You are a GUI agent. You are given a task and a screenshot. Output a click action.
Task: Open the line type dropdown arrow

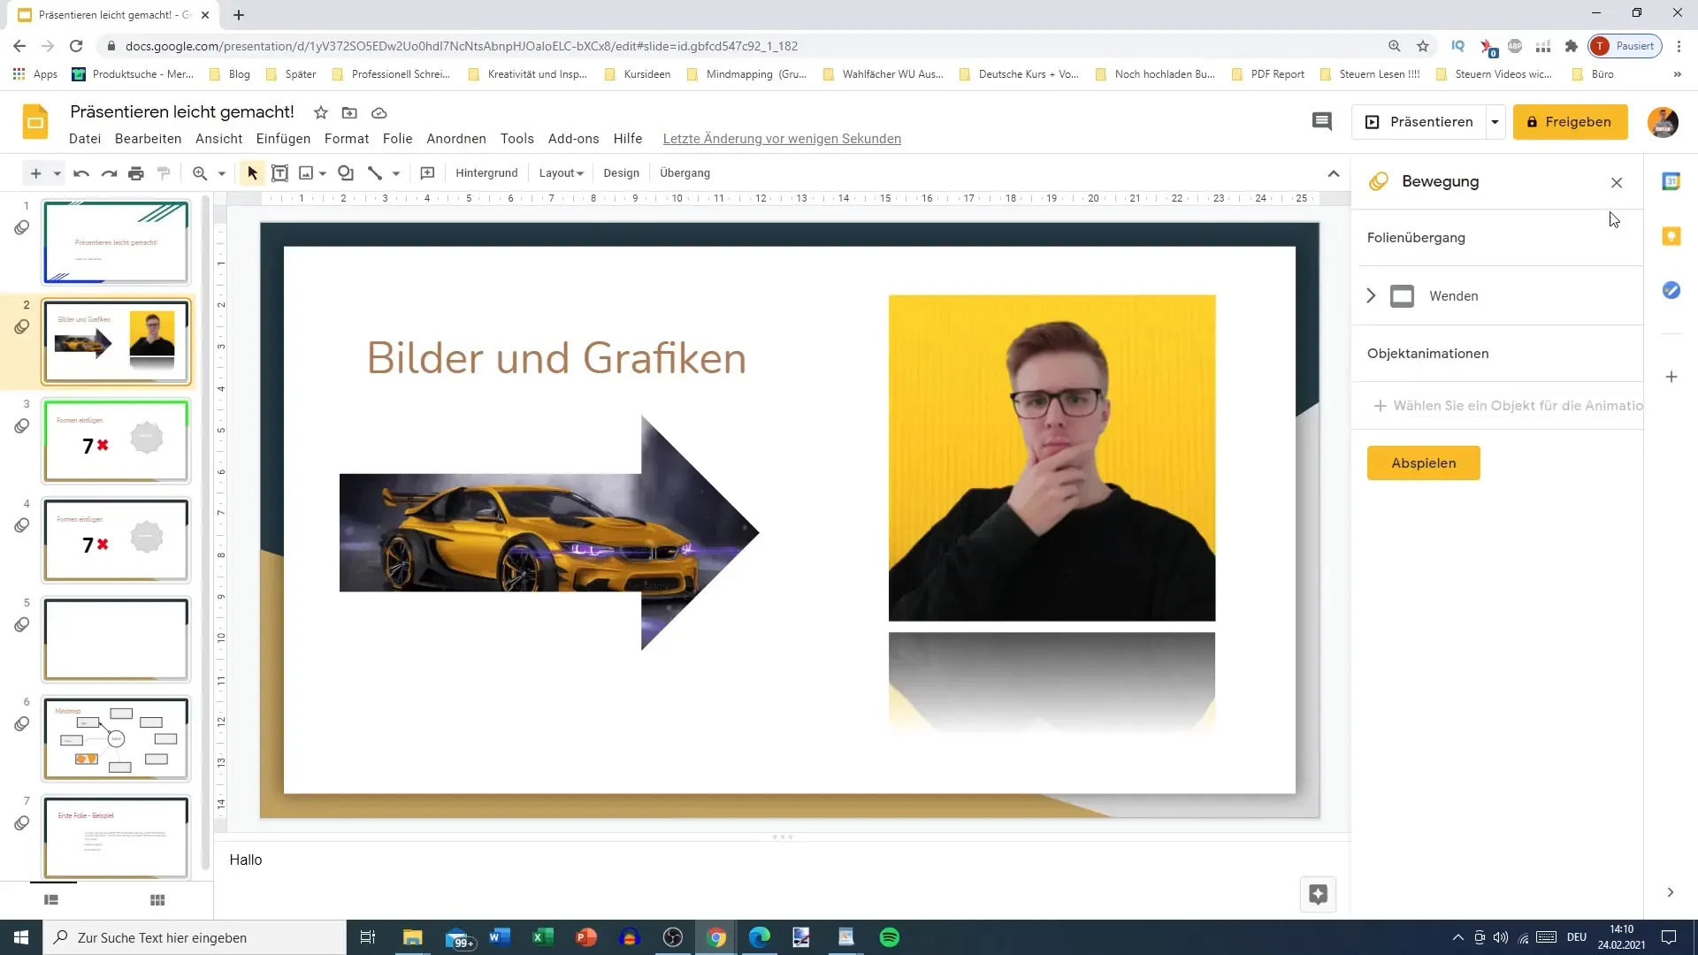coord(396,173)
